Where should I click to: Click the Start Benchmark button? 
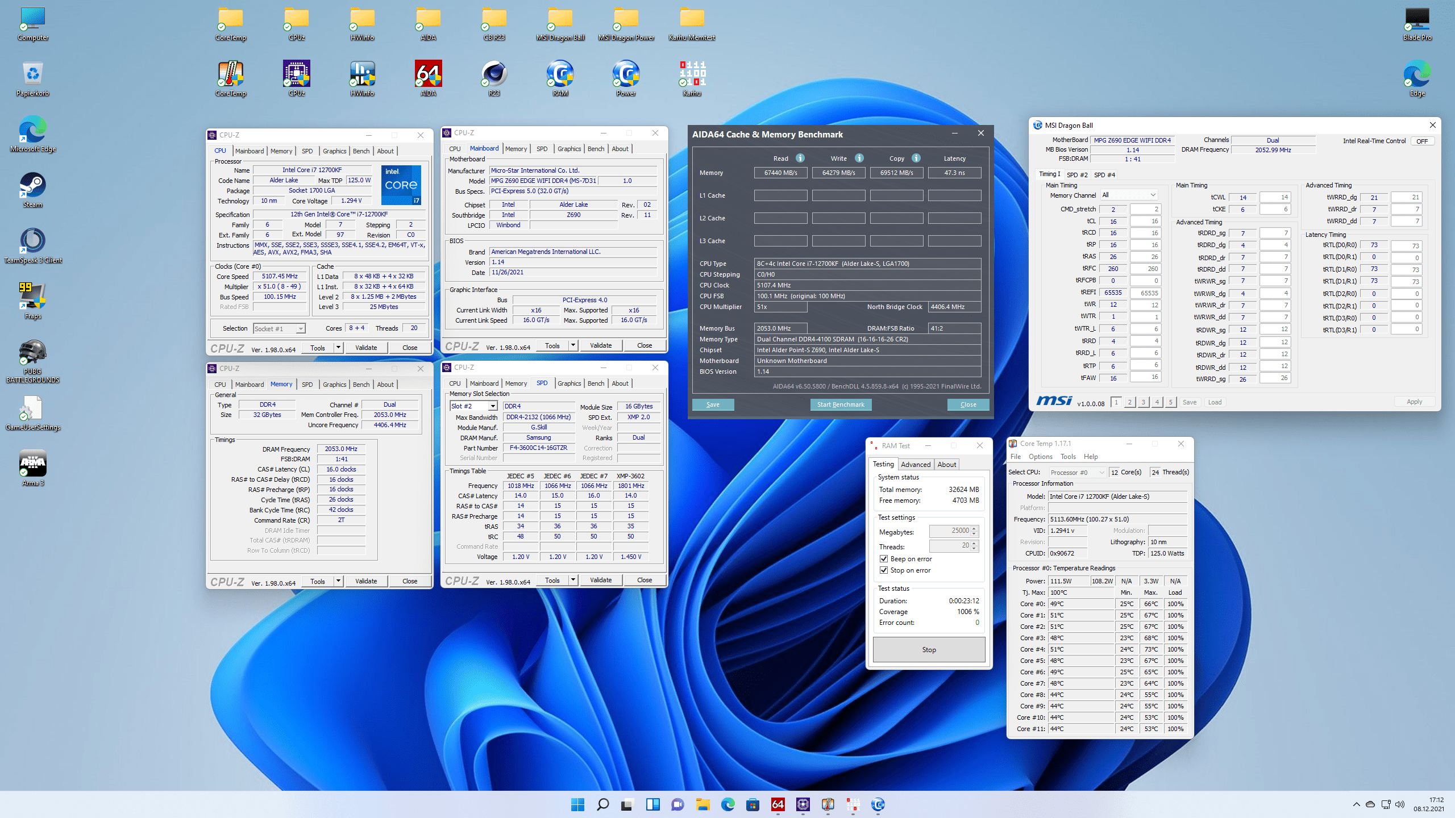point(840,404)
